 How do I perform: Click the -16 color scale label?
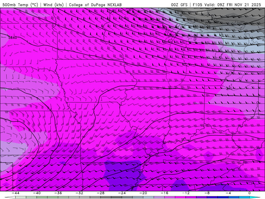click(165, 193)
